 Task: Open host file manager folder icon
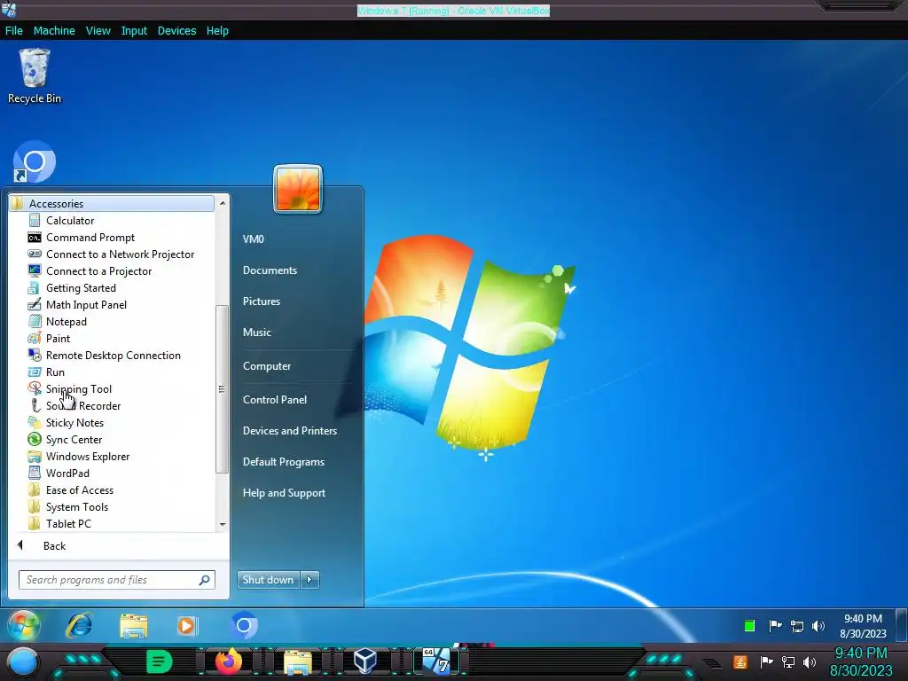coord(297,661)
